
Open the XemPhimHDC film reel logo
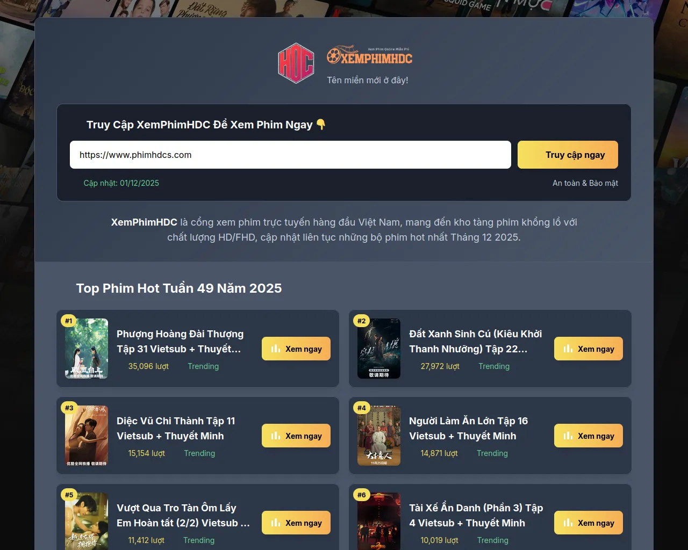point(369,55)
